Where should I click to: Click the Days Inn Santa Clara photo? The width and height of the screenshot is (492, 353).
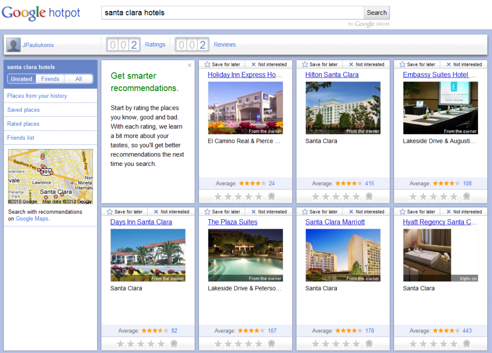pos(148,255)
